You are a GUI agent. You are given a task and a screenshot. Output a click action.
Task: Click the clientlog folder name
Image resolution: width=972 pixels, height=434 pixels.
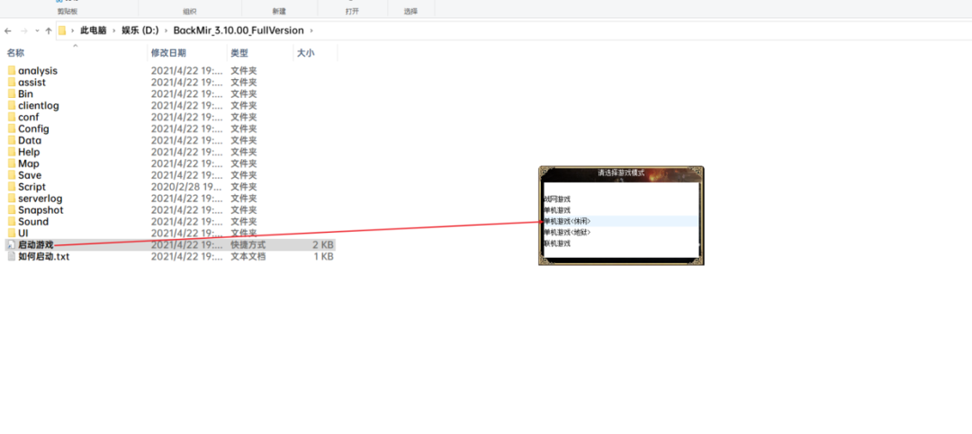click(39, 106)
